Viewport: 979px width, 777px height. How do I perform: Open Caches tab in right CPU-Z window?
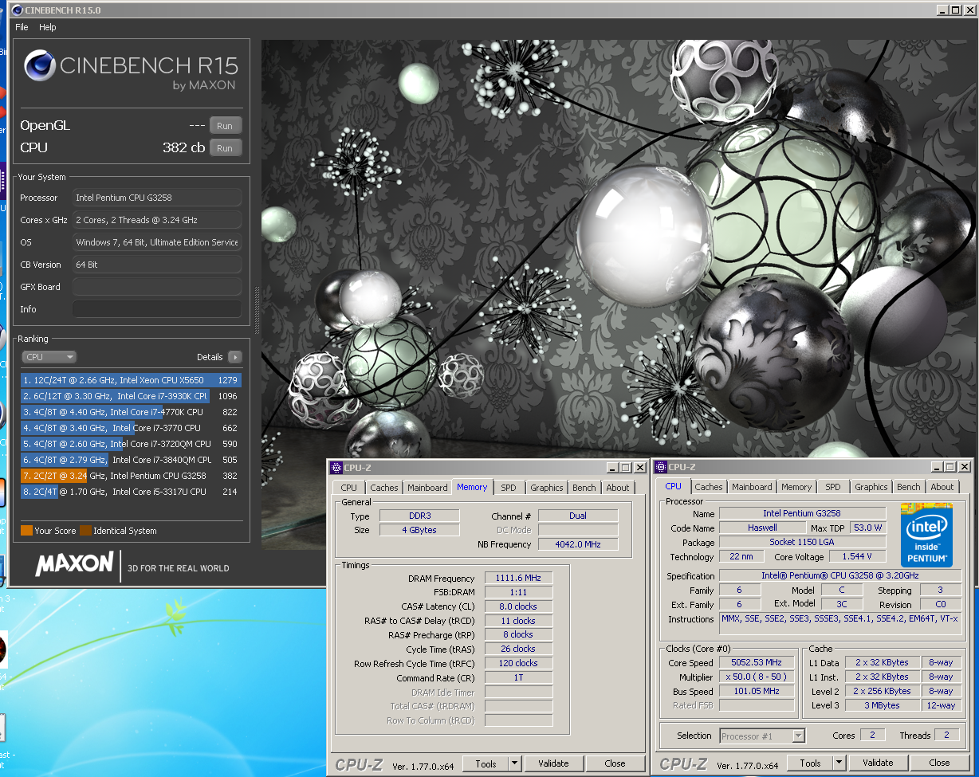(709, 487)
